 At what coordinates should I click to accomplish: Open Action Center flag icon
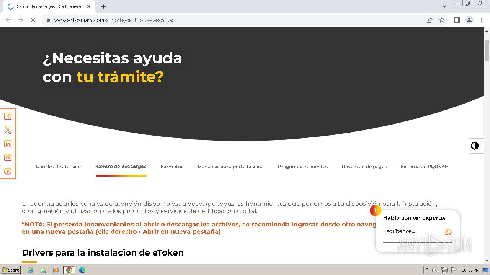(453, 270)
